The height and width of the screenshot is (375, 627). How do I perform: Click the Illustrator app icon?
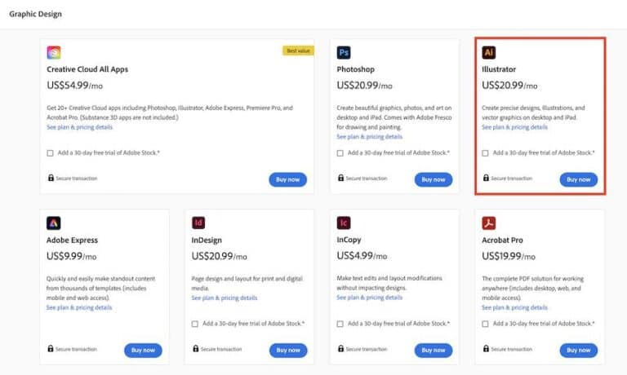pos(489,52)
